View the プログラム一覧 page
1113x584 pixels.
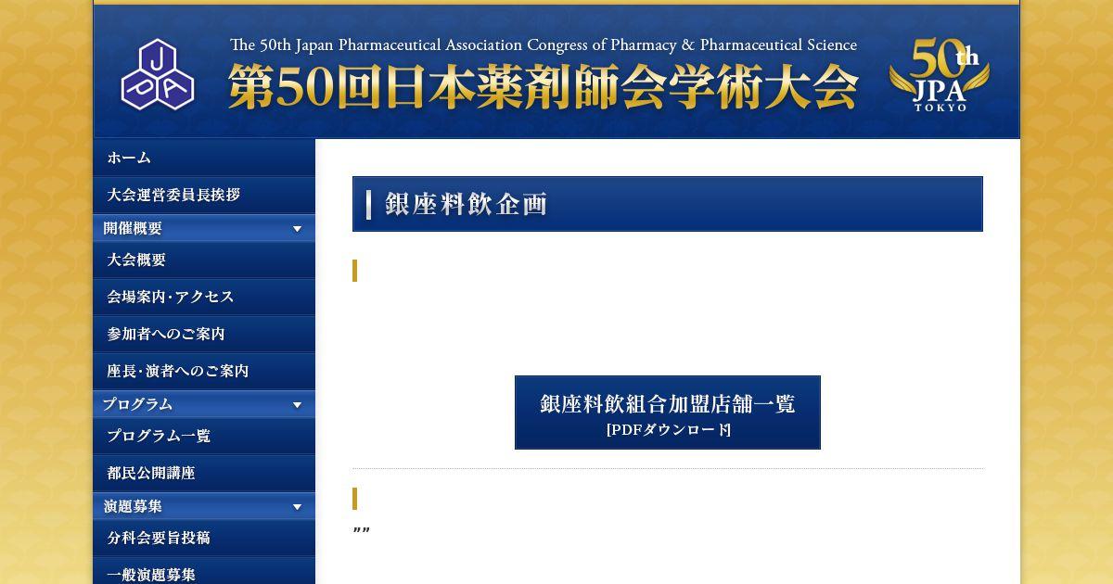[204, 436]
